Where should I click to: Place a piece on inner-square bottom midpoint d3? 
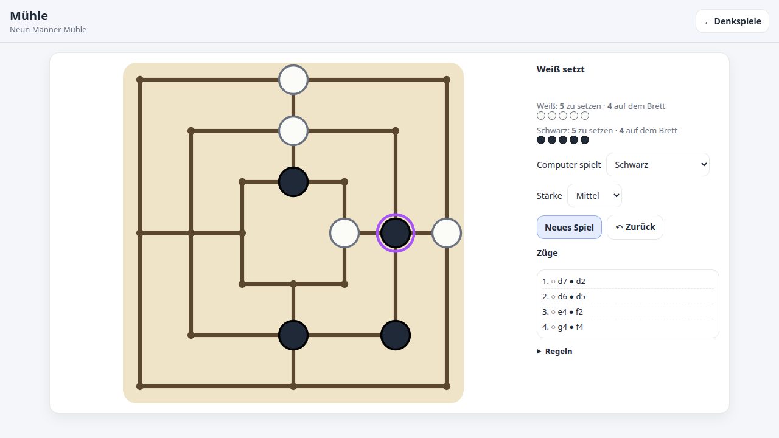293,284
